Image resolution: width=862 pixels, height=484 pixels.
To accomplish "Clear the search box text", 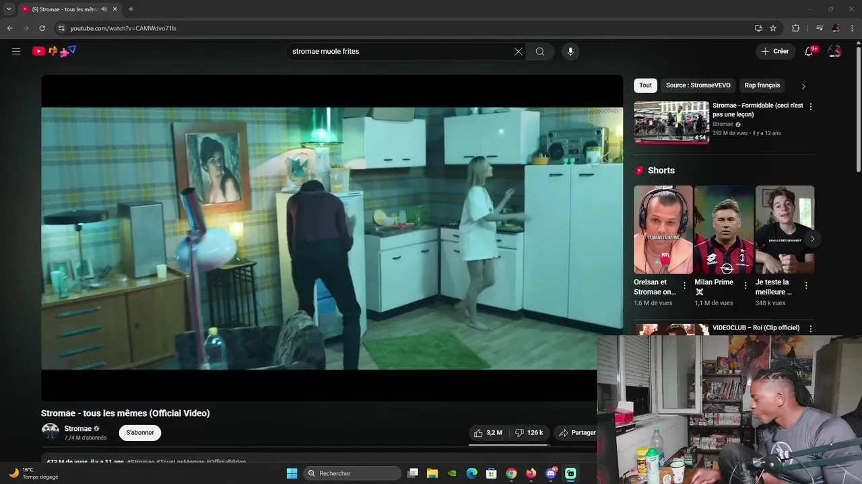I will click(x=519, y=52).
